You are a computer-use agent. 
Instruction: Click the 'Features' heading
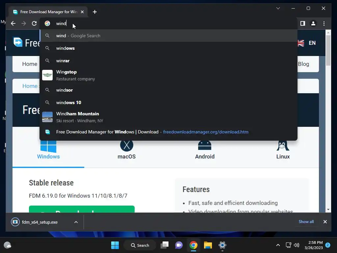point(196,189)
